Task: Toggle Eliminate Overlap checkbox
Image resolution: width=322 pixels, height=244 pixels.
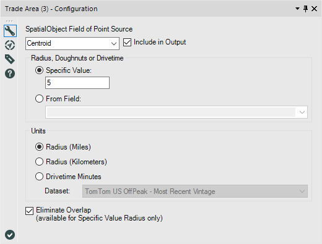Action: click(x=29, y=211)
